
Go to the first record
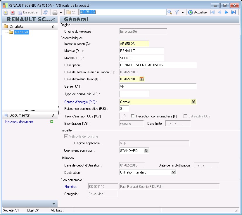point(212,12)
